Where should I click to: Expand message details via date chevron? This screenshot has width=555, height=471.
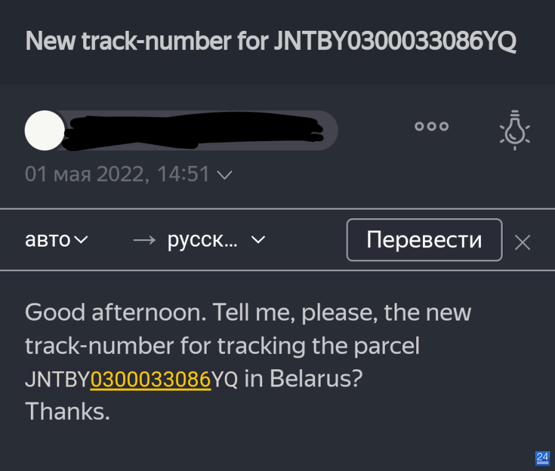pos(224,175)
